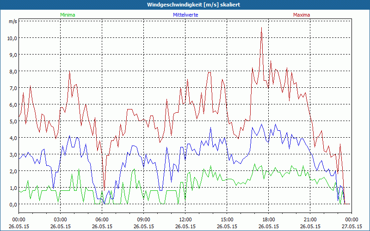Image resolution: width=370 pixels, height=231 pixels.
Task: Click the first '00:00' time label under 26.05.15
Action: [x=18, y=220]
